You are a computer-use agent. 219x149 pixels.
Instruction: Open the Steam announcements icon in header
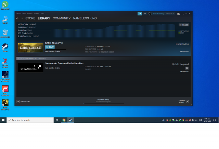coord(140,14)
